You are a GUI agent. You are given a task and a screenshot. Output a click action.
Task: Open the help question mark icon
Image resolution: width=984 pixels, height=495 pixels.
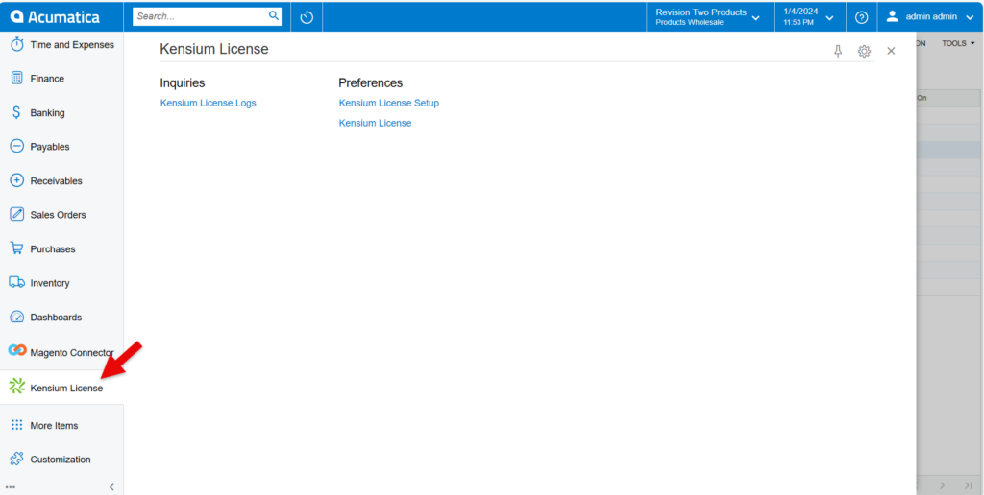[x=862, y=17]
